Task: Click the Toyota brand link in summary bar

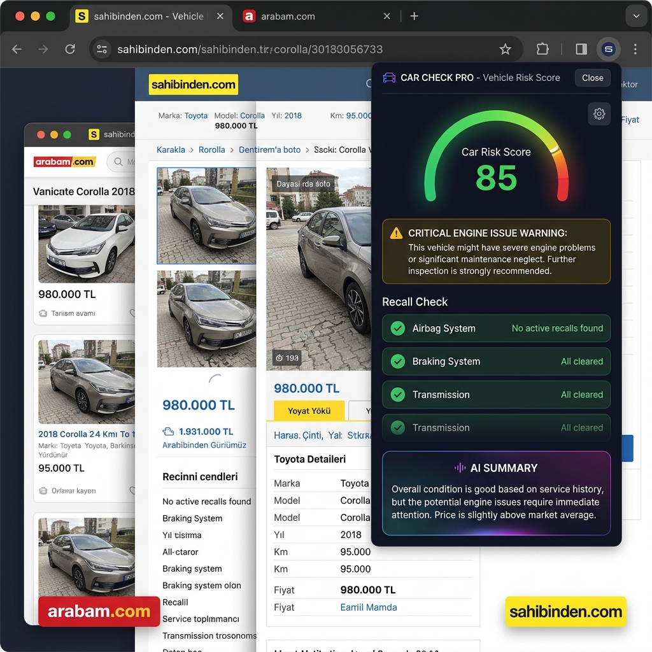Action: pyautogui.click(x=196, y=116)
